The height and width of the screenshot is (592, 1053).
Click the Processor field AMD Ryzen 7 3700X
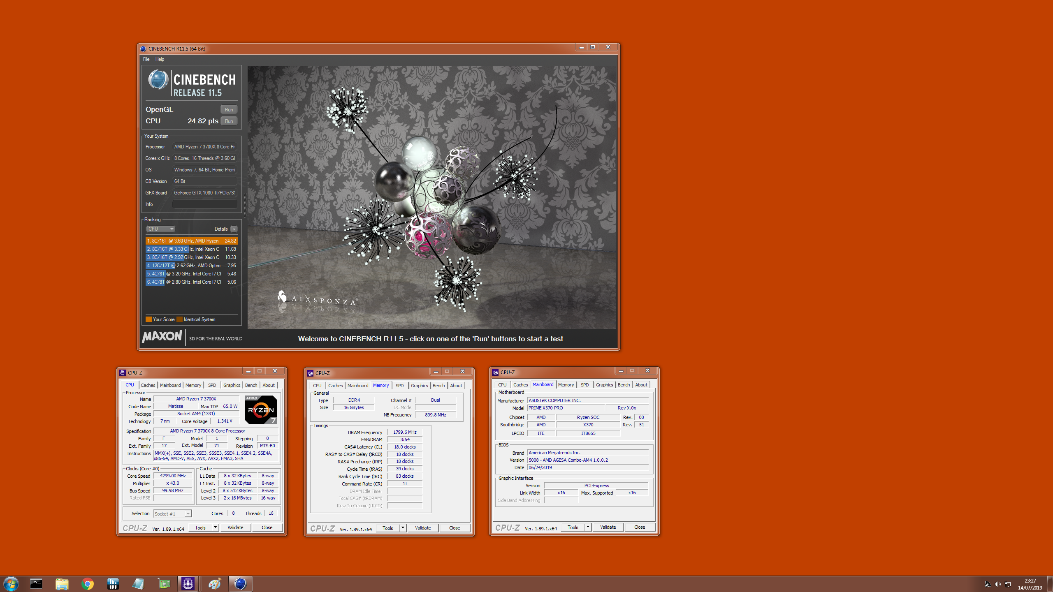204,147
